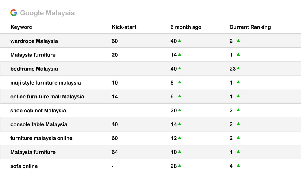Select the bedframe Malaysia keyword
The width and height of the screenshot is (301, 180).
click(34, 69)
